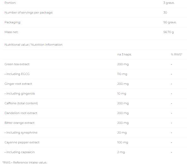Select the Cayenne pepper extract label
Image resolution: width=187 pixels, height=167 pixels.
[22, 142]
